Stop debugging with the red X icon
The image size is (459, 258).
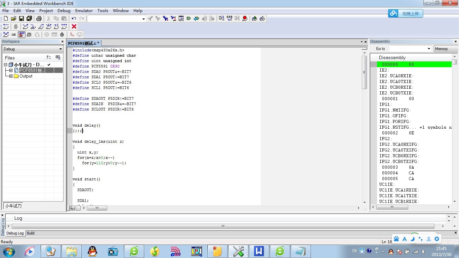click(74, 26)
